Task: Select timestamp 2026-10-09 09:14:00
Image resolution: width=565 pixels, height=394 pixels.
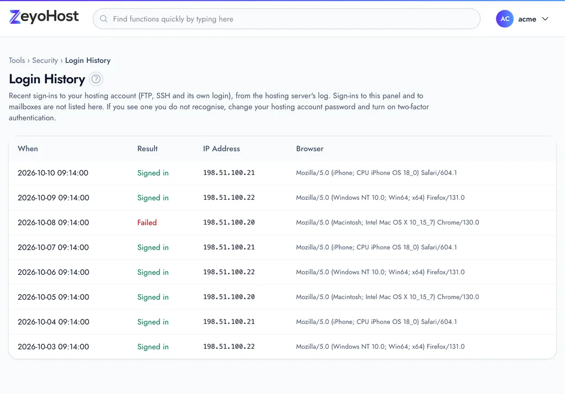Action: [x=54, y=198]
